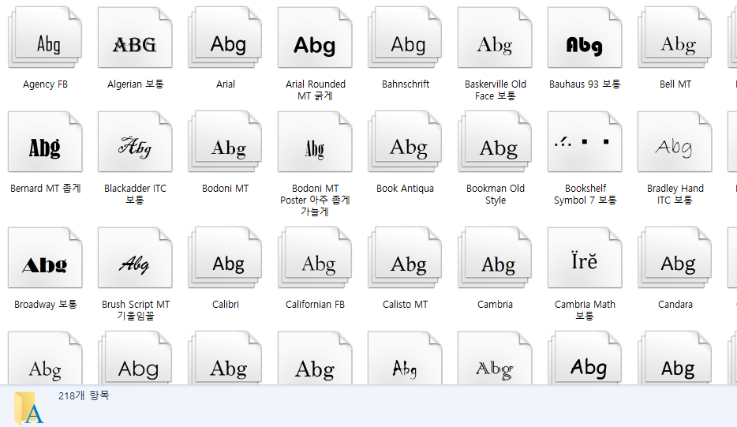Click the Brush Script MT font icon
The height and width of the screenshot is (427, 737).
tap(135, 258)
